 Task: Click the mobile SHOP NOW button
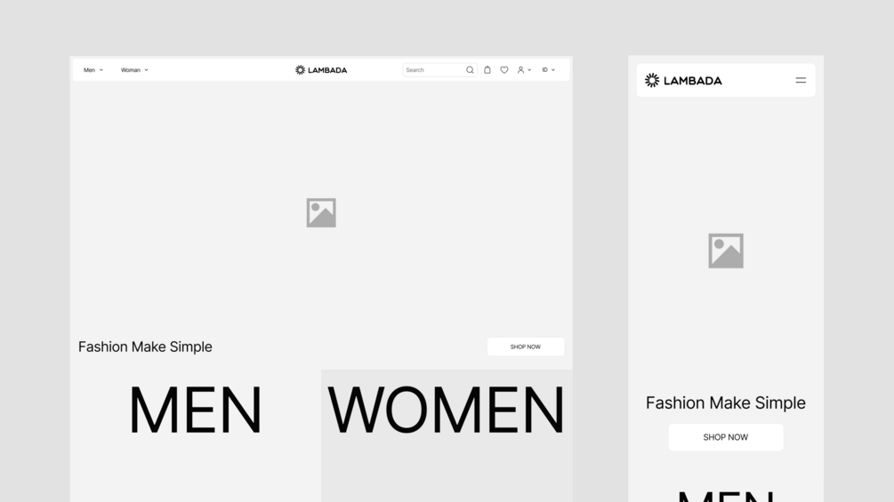click(726, 437)
